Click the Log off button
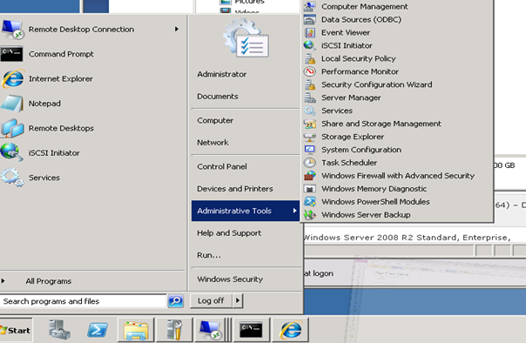 tap(211, 300)
